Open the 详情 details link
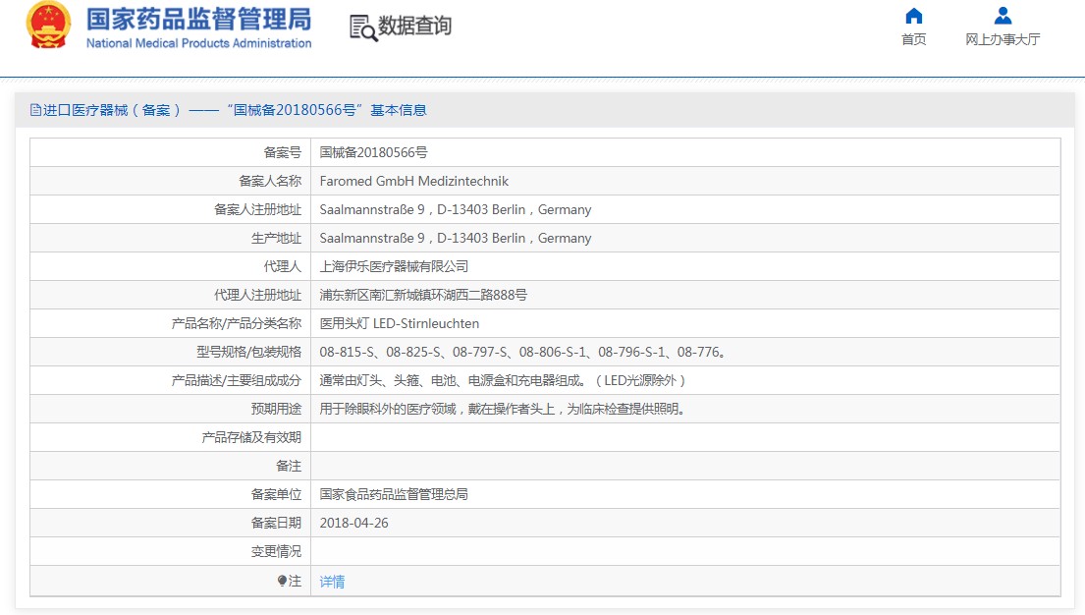The width and height of the screenshot is (1085, 615). tap(332, 582)
